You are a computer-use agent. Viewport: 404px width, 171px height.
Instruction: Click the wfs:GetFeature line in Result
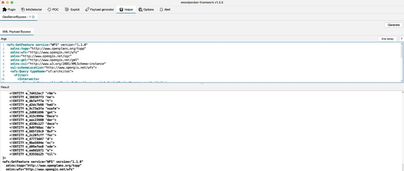click(x=43, y=162)
